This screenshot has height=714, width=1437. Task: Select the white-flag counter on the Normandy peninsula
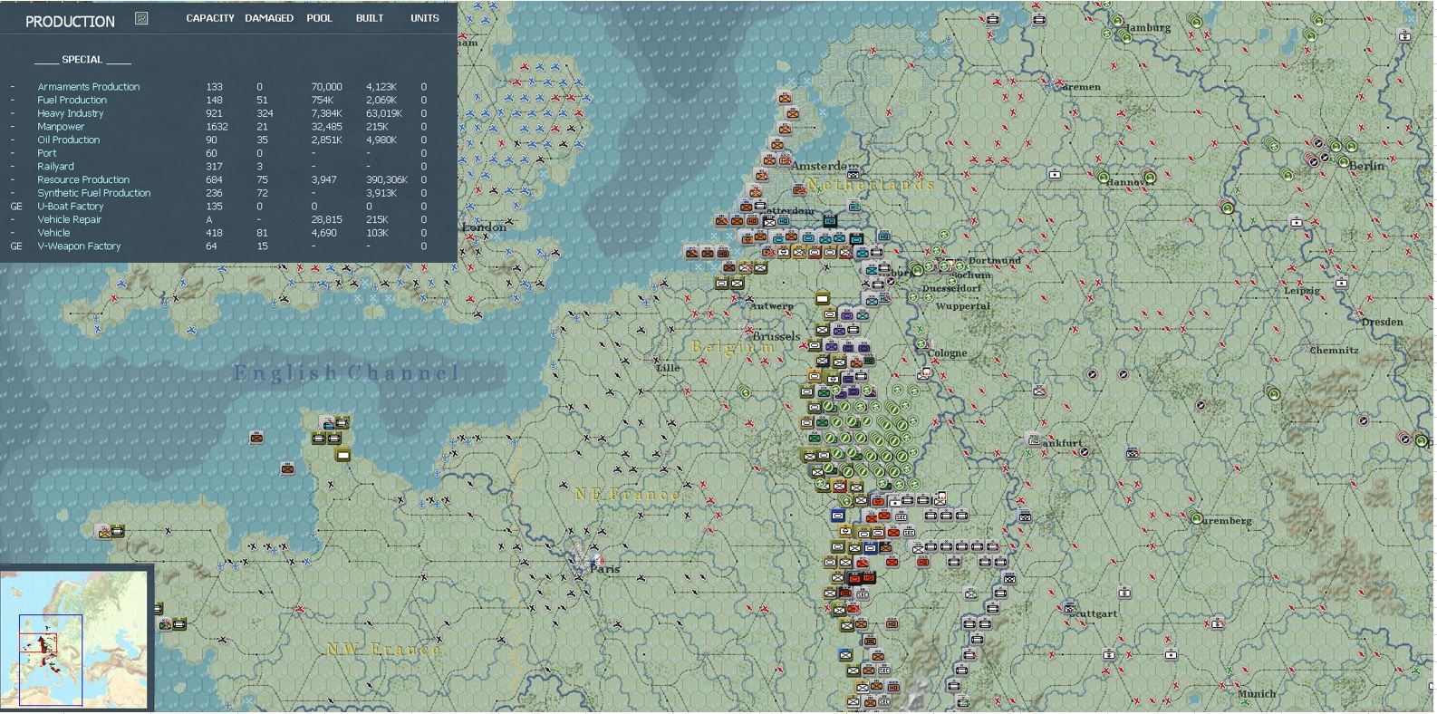point(343,455)
